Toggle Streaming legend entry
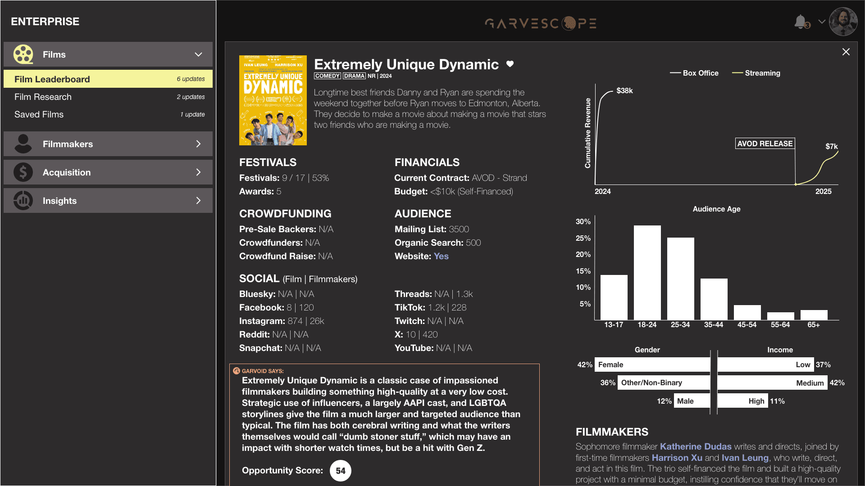Image resolution: width=865 pixels, height=486 pixels. [x=756, y=73]
